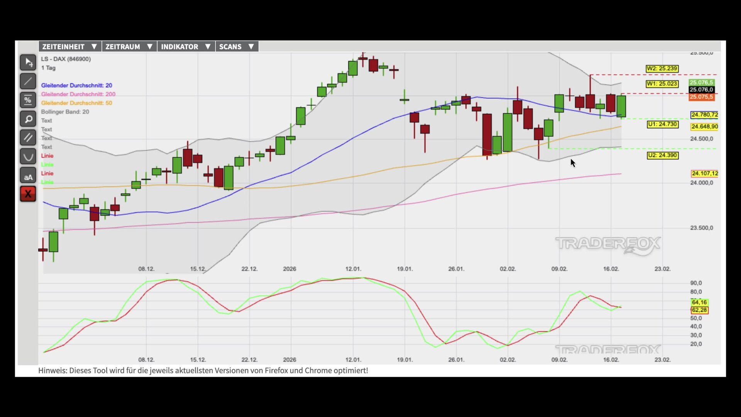Click the red X delete drawings button
The height and width of the screenshot is (417, 741).
[x=28, y=194]
